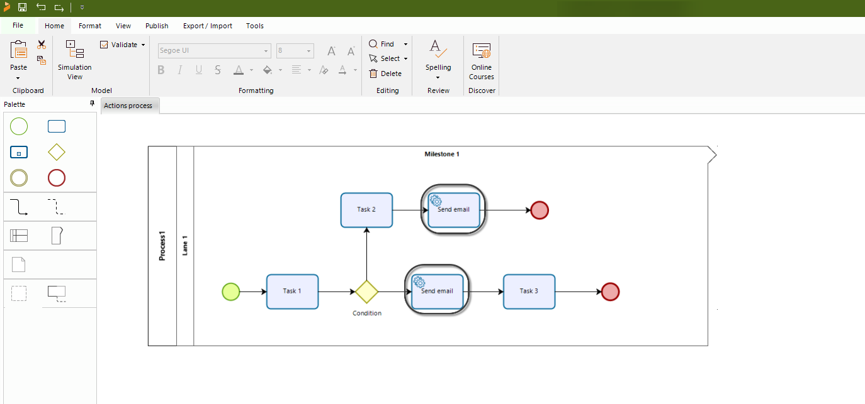Pick the Milestone shape in the Palette
This screenshot has height=404, width=865.
(x=57, y=236)
